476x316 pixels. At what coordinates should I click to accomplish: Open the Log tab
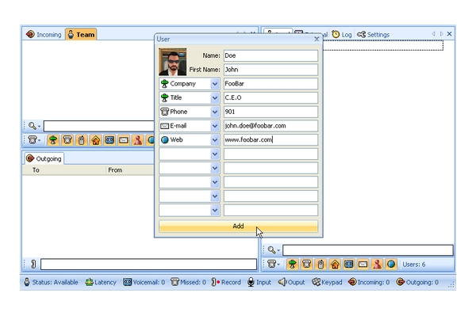pyautogui.click(x=342, y=35)
